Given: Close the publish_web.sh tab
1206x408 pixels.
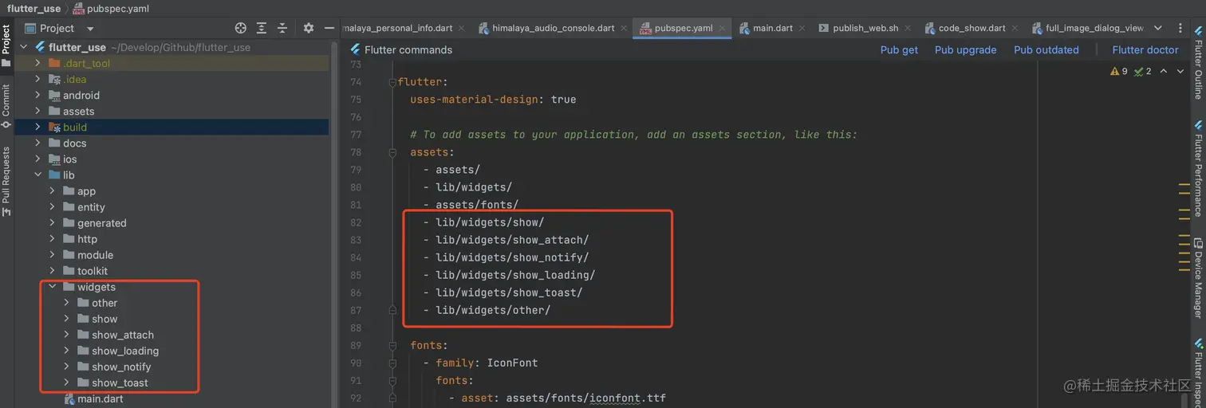Looking at the screenshot, I should pyautogui.click(x=909, y=28).
